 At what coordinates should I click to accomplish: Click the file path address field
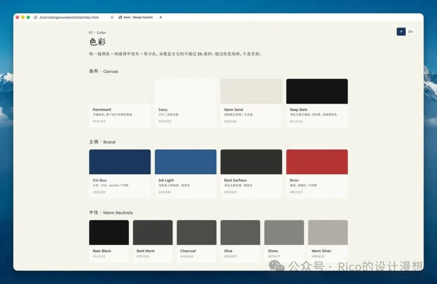(69, 17)
